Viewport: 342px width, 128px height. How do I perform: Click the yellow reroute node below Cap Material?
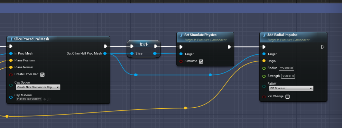[x=7, y=116]
